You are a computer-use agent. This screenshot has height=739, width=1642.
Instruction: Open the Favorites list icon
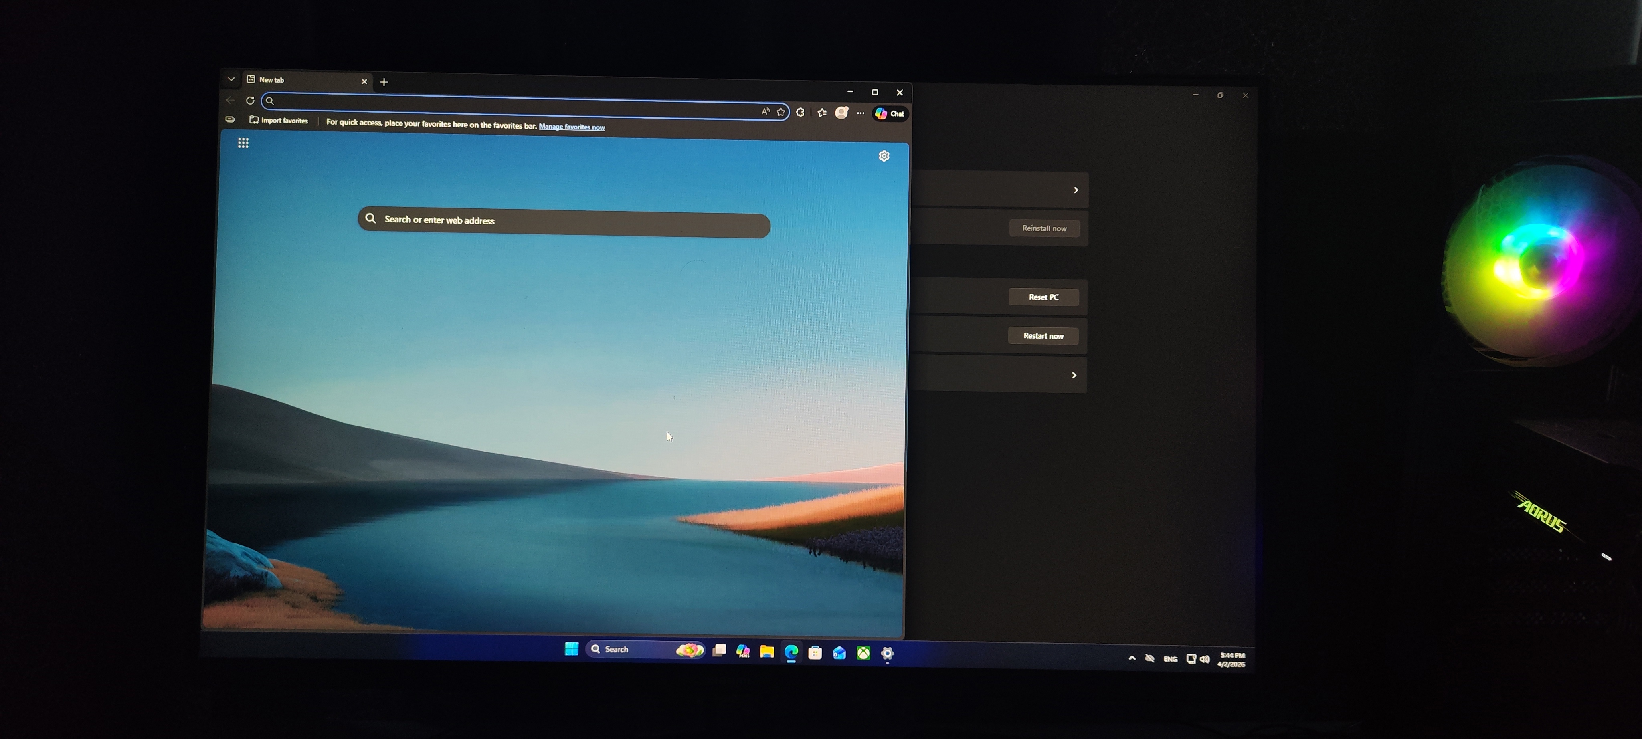[822, 113]
